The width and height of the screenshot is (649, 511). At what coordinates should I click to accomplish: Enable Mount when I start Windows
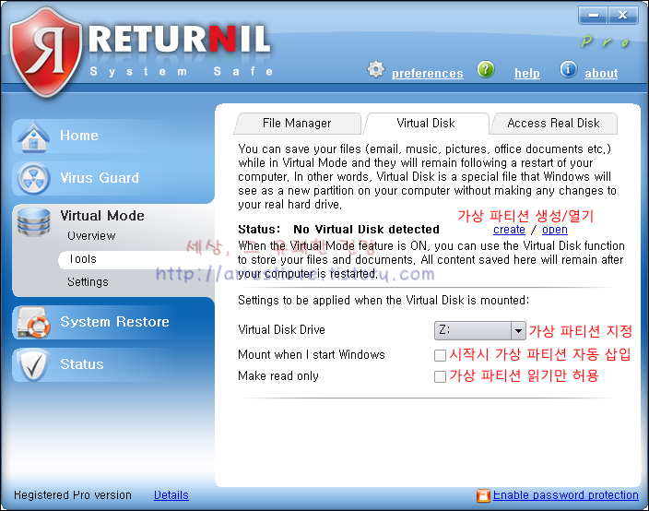440,355
